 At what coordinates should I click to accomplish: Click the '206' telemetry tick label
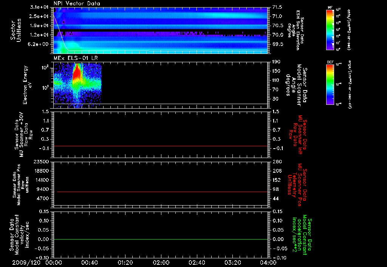pyautogui.click(x=276, y=171)
